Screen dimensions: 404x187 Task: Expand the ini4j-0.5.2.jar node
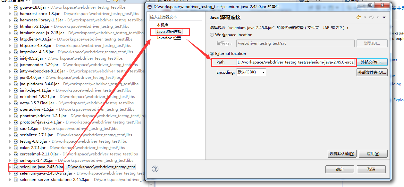(10, 58)
